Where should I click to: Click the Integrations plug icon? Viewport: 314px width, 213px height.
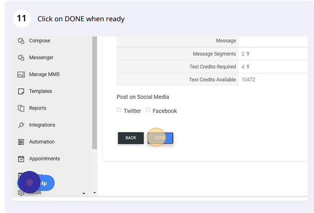point(21,125)
